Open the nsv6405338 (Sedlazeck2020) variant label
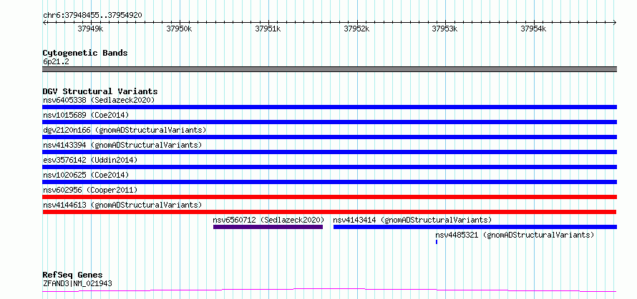This screenshot has width=637, height=299. click(99, 100)
